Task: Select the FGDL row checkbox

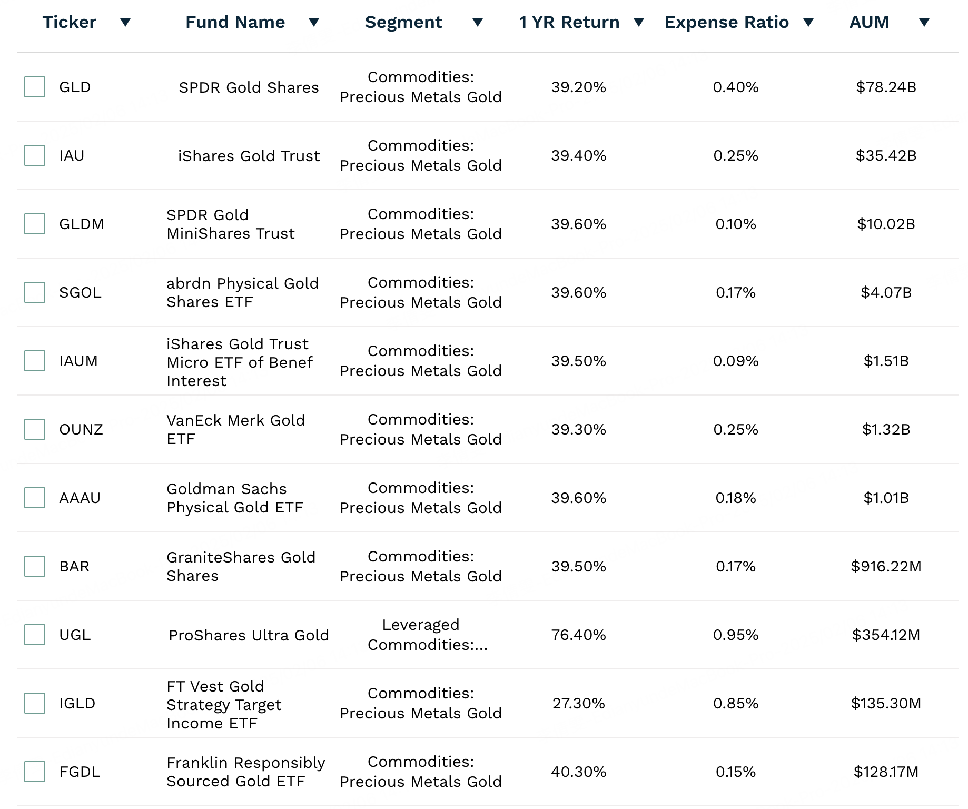Action: point(35,772)
